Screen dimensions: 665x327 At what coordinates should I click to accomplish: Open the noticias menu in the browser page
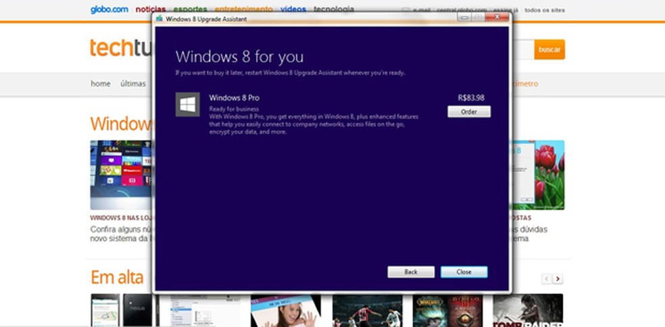click(x=151, y=9)
